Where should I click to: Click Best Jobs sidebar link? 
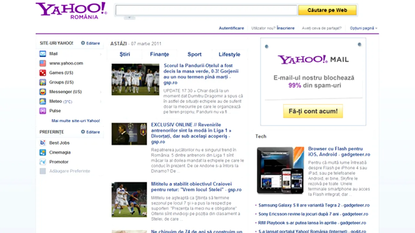pos(59,143)
